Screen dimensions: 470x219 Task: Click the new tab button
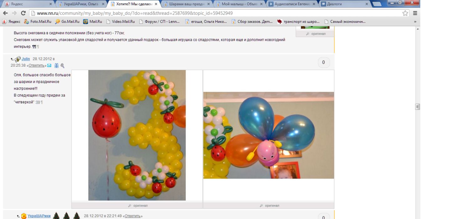[x=377, y=4]
